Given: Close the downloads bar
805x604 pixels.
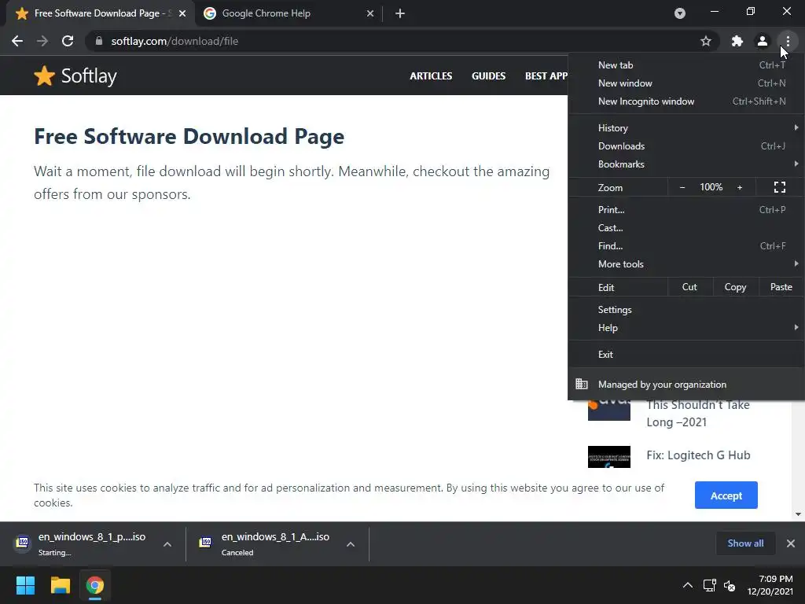Looking at the screenshot, I should tap(791, 543).
